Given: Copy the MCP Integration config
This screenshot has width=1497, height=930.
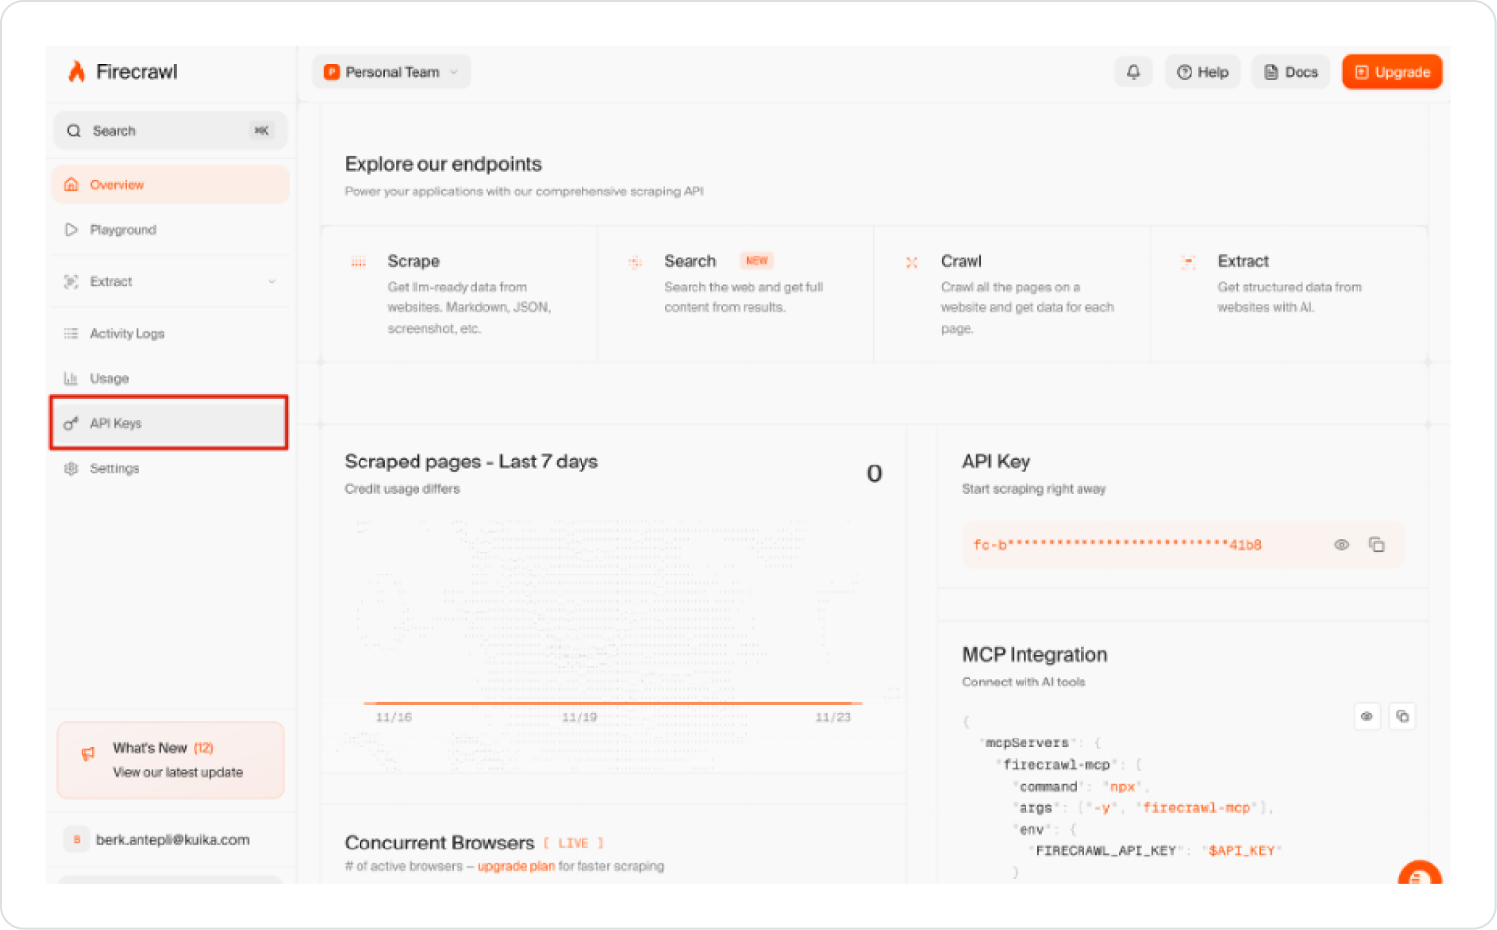Looking at the screenshot, I should (1403, 717).
